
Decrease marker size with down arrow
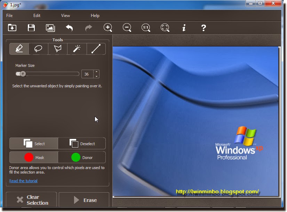[x=96, y=76]
